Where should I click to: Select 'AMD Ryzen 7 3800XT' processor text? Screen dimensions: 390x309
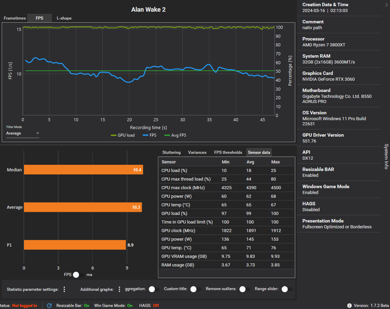(324, 45)
